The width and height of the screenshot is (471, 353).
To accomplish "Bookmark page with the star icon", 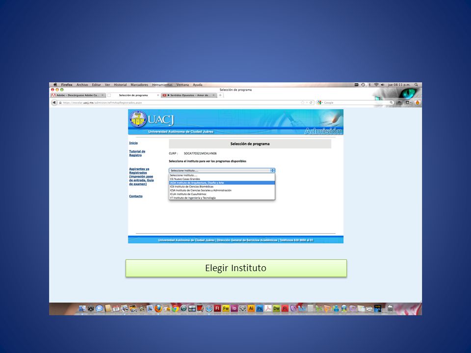I will click(303, 102).
